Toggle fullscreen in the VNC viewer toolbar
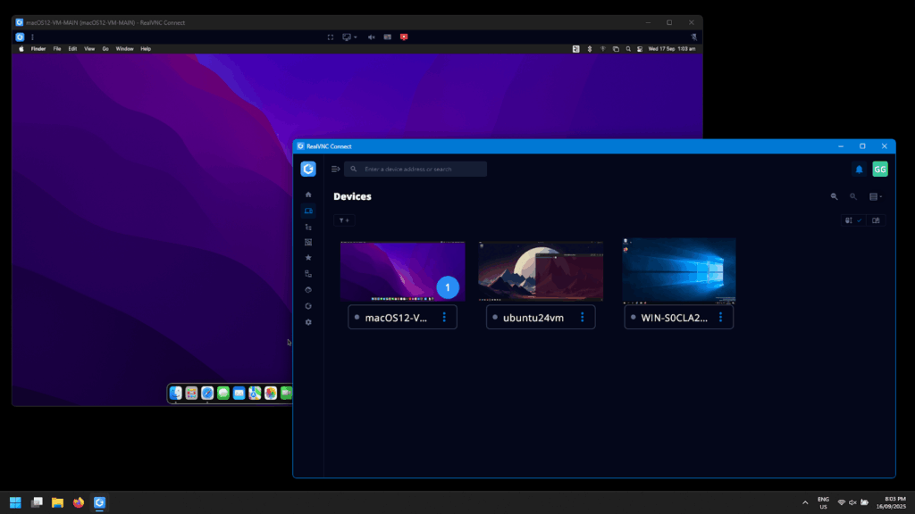The image size is (915, 514). 330,37
